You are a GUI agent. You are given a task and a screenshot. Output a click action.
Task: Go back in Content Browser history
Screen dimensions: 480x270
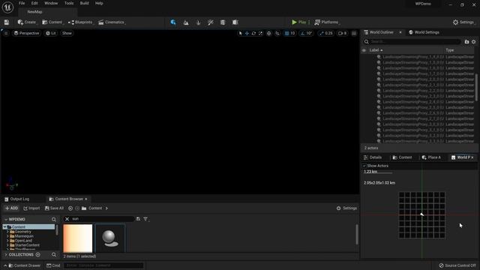[x=70, y=208]
